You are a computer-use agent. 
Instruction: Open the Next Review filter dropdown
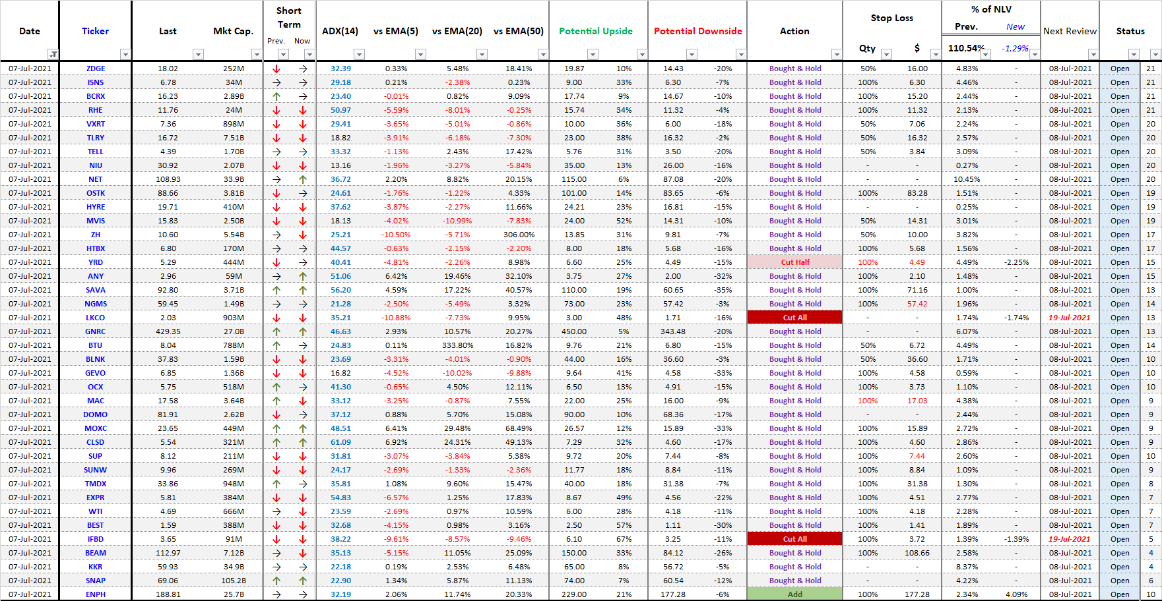point(1093,54)
